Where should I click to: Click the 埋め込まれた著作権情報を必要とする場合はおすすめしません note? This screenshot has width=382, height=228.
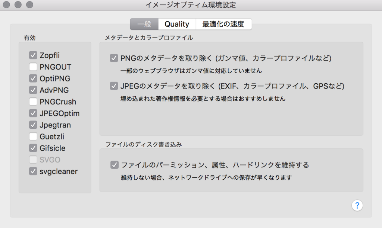click(x=203, y=99)
